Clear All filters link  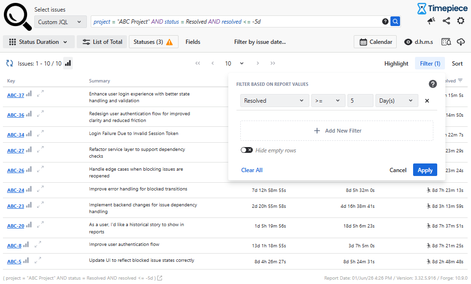pos(252,170)
